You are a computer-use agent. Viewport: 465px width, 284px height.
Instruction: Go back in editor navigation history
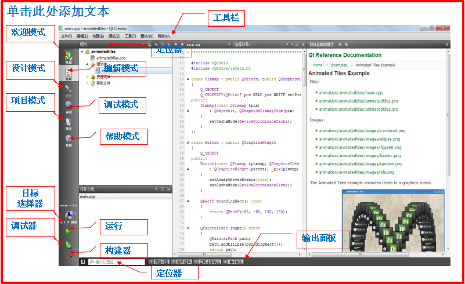pyautogui.click(x=176, y=45)
